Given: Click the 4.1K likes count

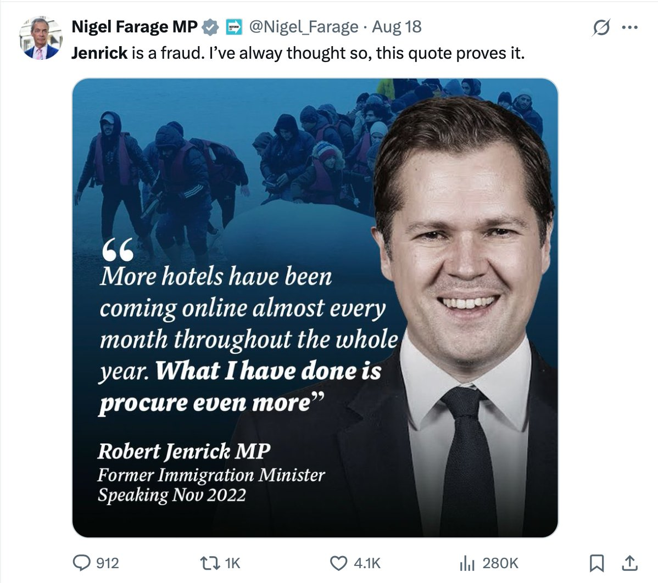Looking at the screenshot, I should tap(367, 563).
